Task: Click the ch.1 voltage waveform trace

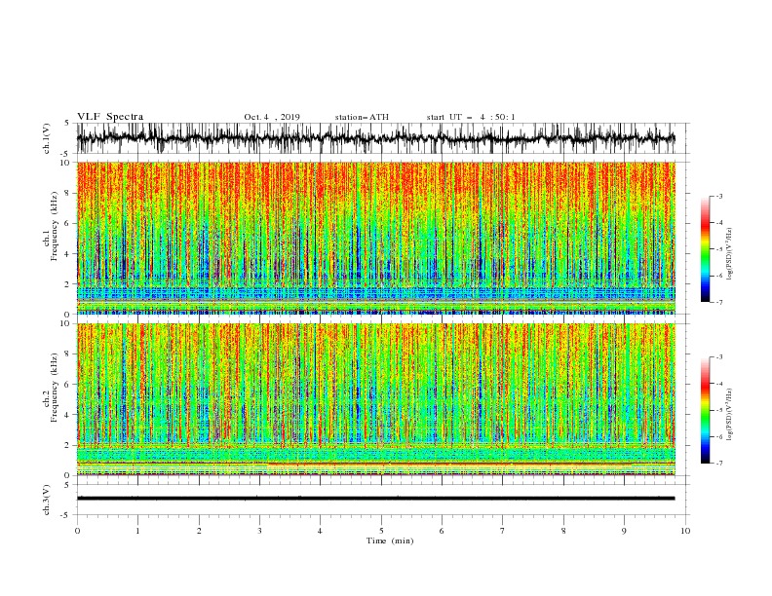Action: click(376, 138)
